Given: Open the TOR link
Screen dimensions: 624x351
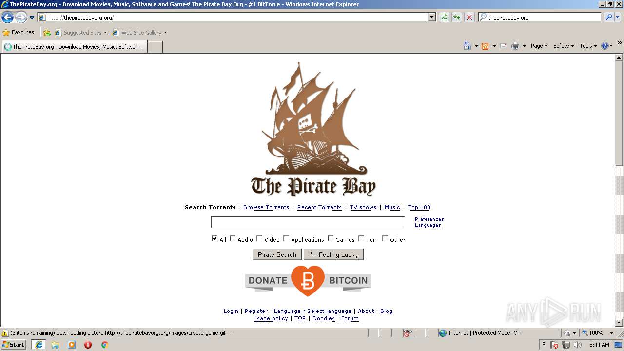Looking at the screenshot, I should tap(300, 318).
